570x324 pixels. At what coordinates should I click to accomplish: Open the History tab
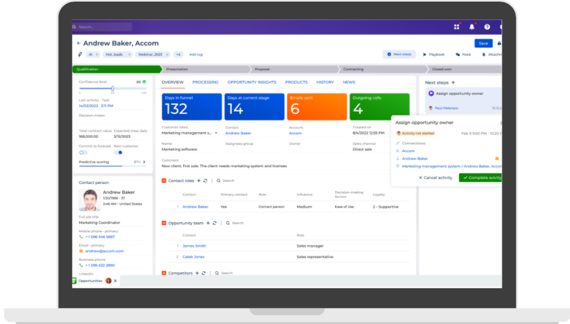325,82
